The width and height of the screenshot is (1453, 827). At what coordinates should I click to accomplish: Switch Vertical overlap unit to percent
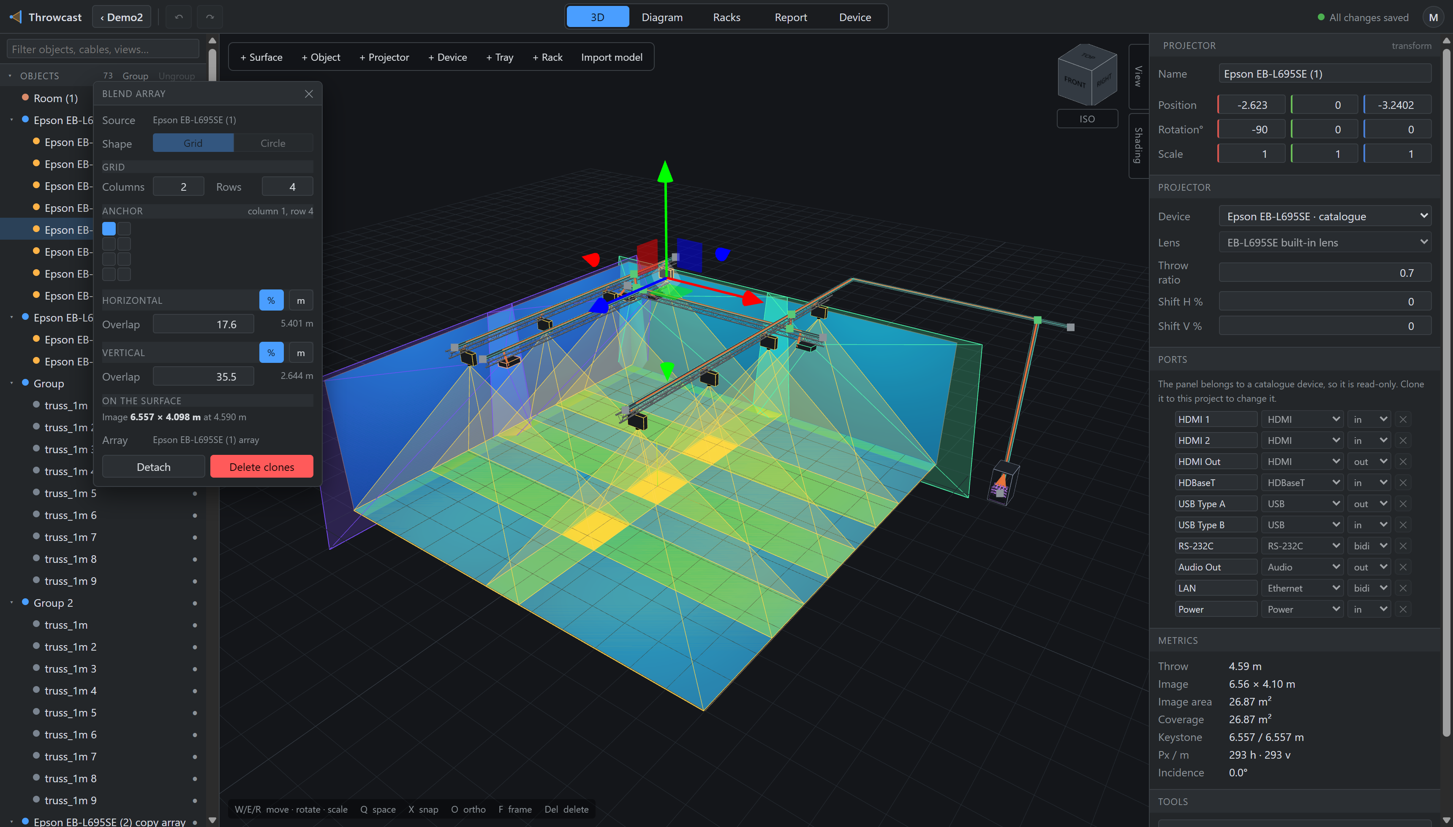[x=271, y=353]
